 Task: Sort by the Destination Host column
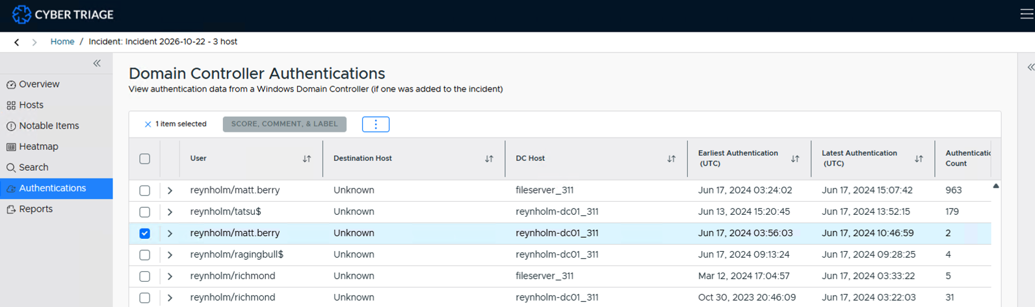tap(489, 159)
